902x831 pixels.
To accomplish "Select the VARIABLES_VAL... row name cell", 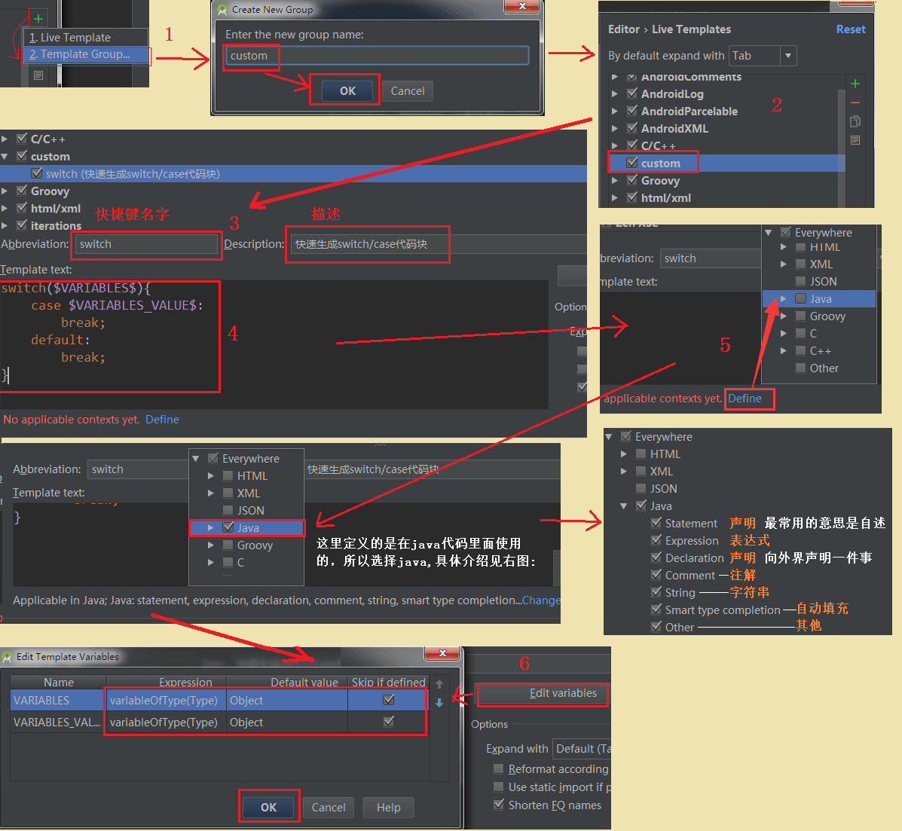I will [x=57, y=723].
